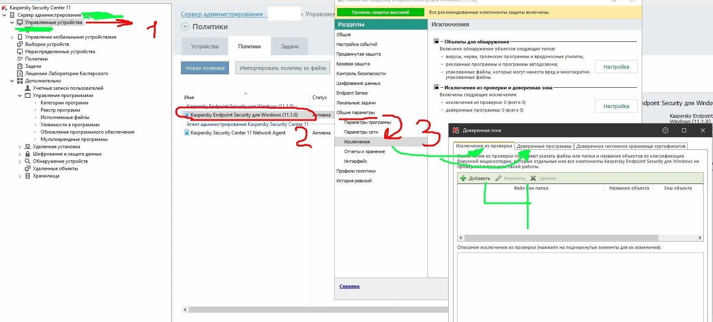Click Настройка button for Объекты для обнаружения
The width and height of the screenshot is (713, 322).
[x=616, y=67]
